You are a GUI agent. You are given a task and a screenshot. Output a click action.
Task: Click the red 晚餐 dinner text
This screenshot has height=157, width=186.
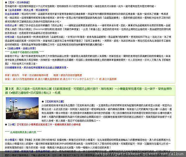68,75
